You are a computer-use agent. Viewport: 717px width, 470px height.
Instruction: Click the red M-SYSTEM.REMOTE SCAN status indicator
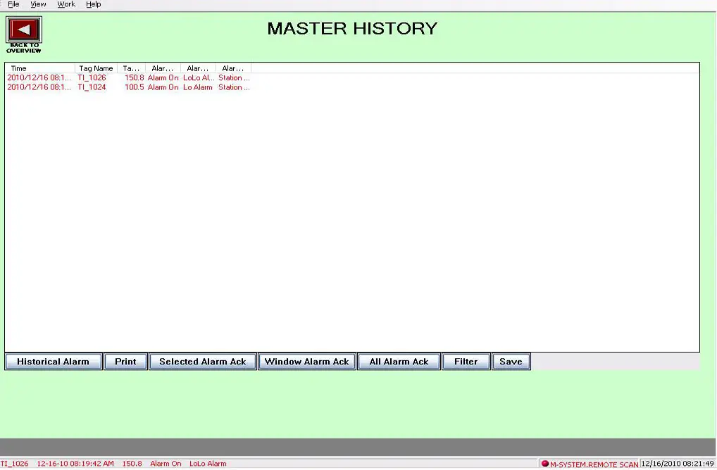tap(545, 464)
